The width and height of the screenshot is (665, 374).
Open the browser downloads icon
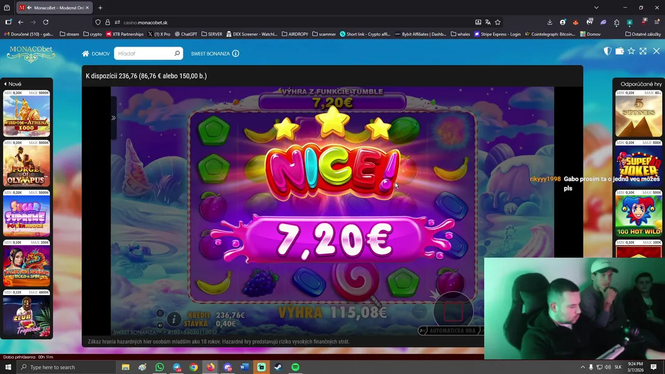click(550, 22)
